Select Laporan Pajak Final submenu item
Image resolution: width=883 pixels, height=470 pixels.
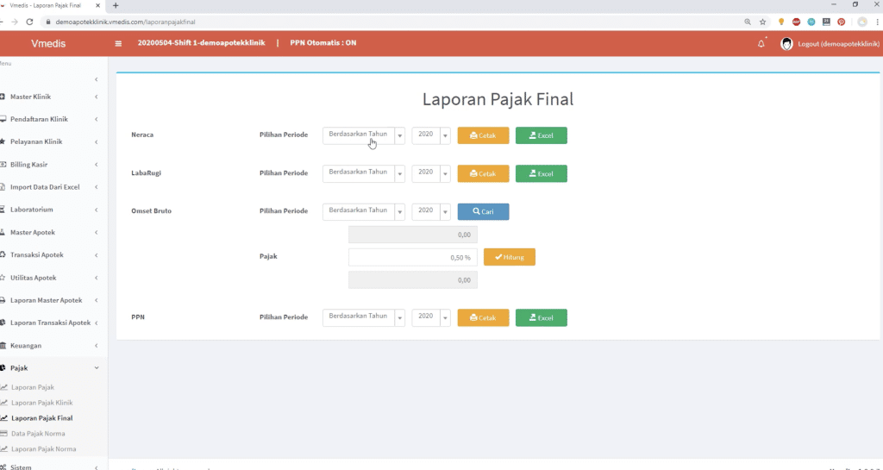(41, 418)
